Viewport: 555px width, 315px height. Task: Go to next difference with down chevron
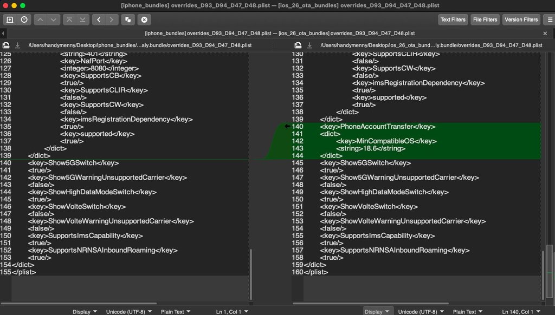(54, 19)
